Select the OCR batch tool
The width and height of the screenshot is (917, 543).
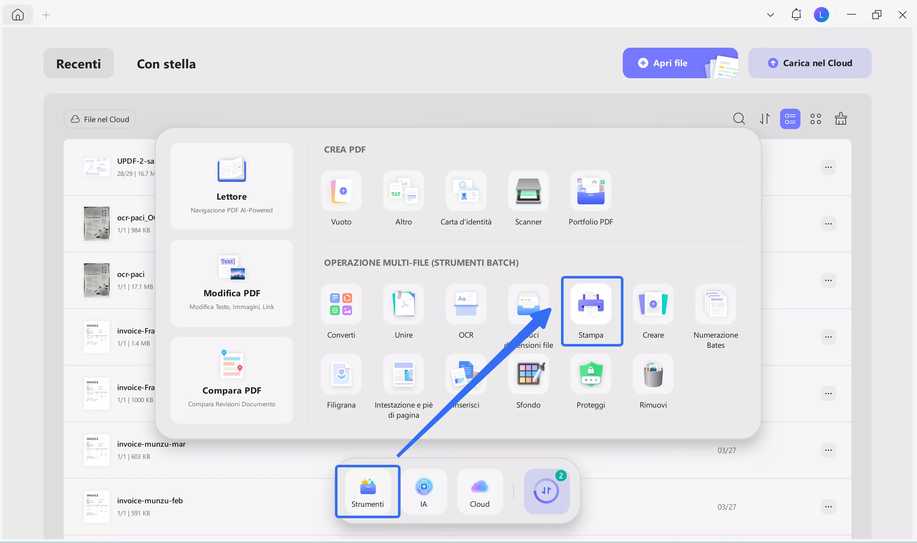coord(466,304)
